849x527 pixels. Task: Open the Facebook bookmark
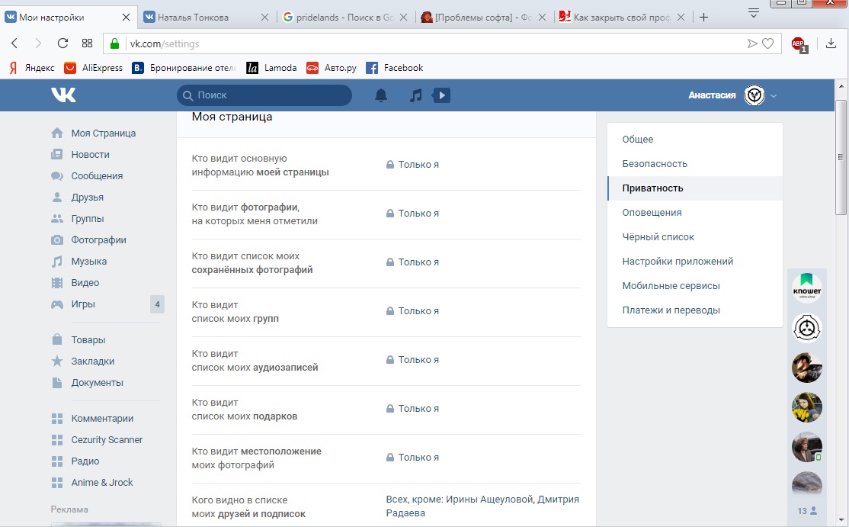395,68
